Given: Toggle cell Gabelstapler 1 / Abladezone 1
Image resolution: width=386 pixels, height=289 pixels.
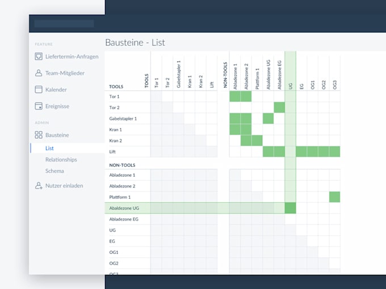Looking at the screenshot, I should click(235, 118).
